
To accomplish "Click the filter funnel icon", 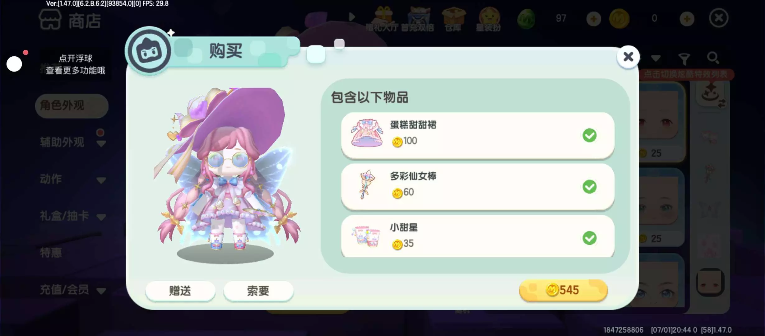I will [x=684, y=58].
